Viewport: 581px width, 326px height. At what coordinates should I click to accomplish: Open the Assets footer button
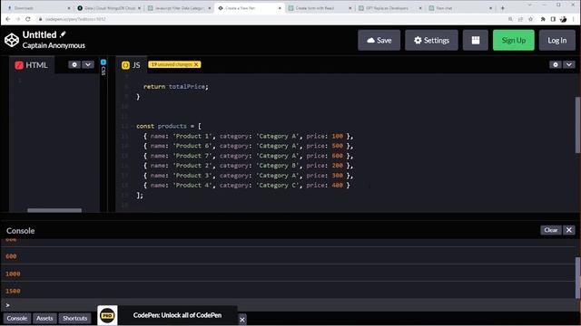coord(44,318)
